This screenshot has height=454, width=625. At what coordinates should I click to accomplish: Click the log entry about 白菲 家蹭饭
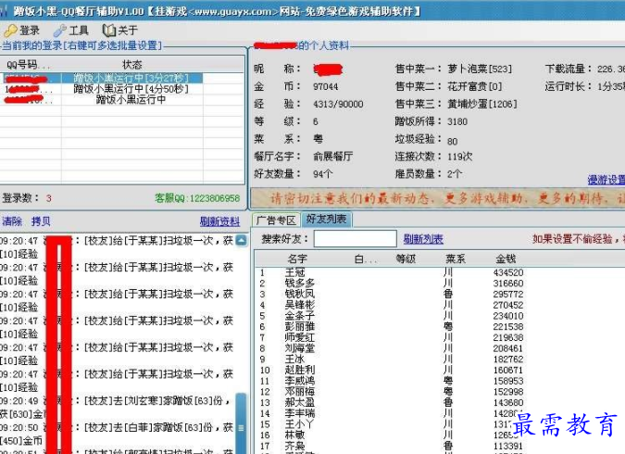pyautogui.click(x=118, y=434)
